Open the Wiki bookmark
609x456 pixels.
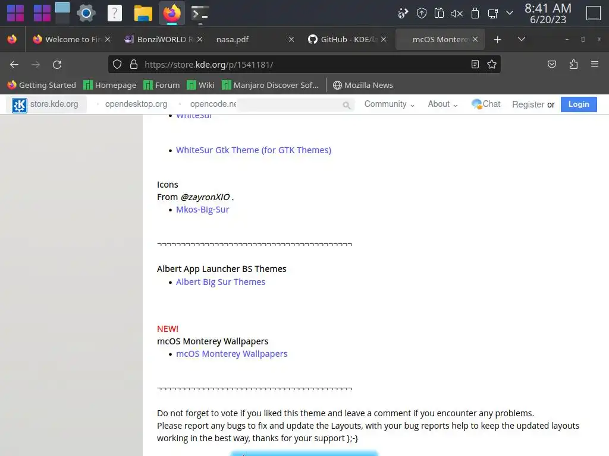200,85
